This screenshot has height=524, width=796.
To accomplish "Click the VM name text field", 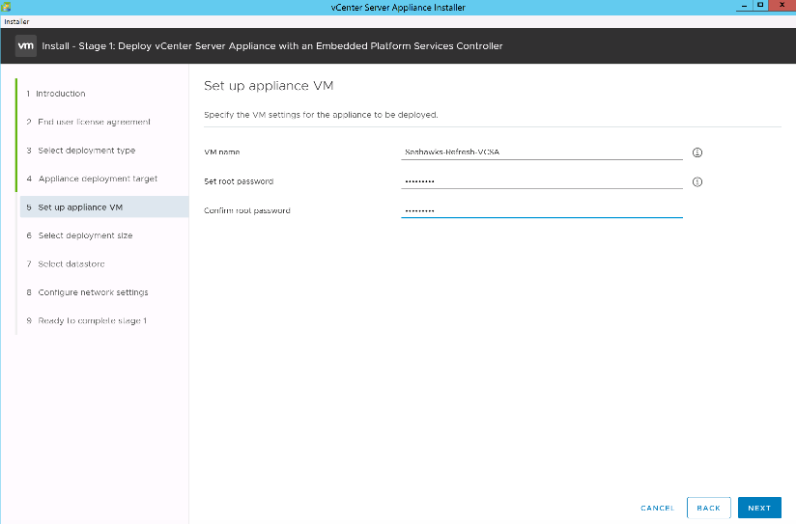I will point(541,152).
